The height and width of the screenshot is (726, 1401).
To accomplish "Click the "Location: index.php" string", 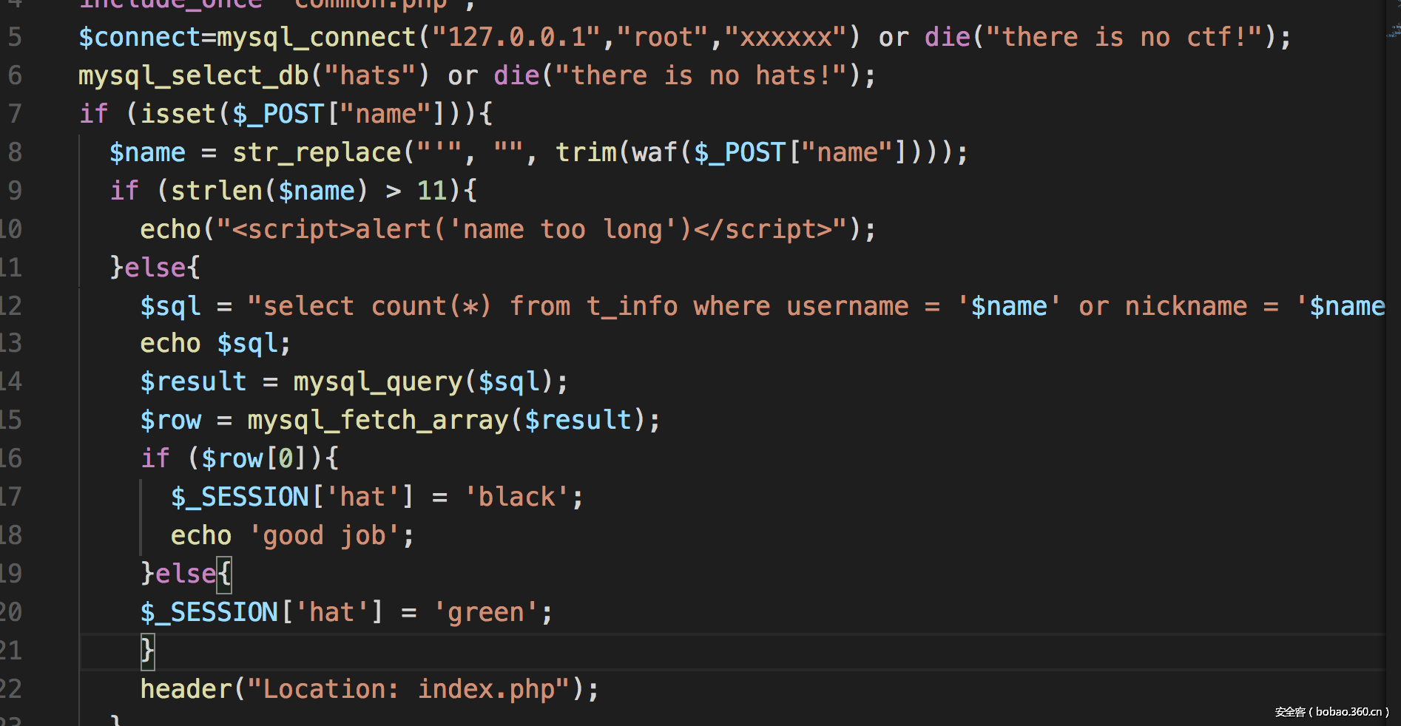I will [409, 690].
